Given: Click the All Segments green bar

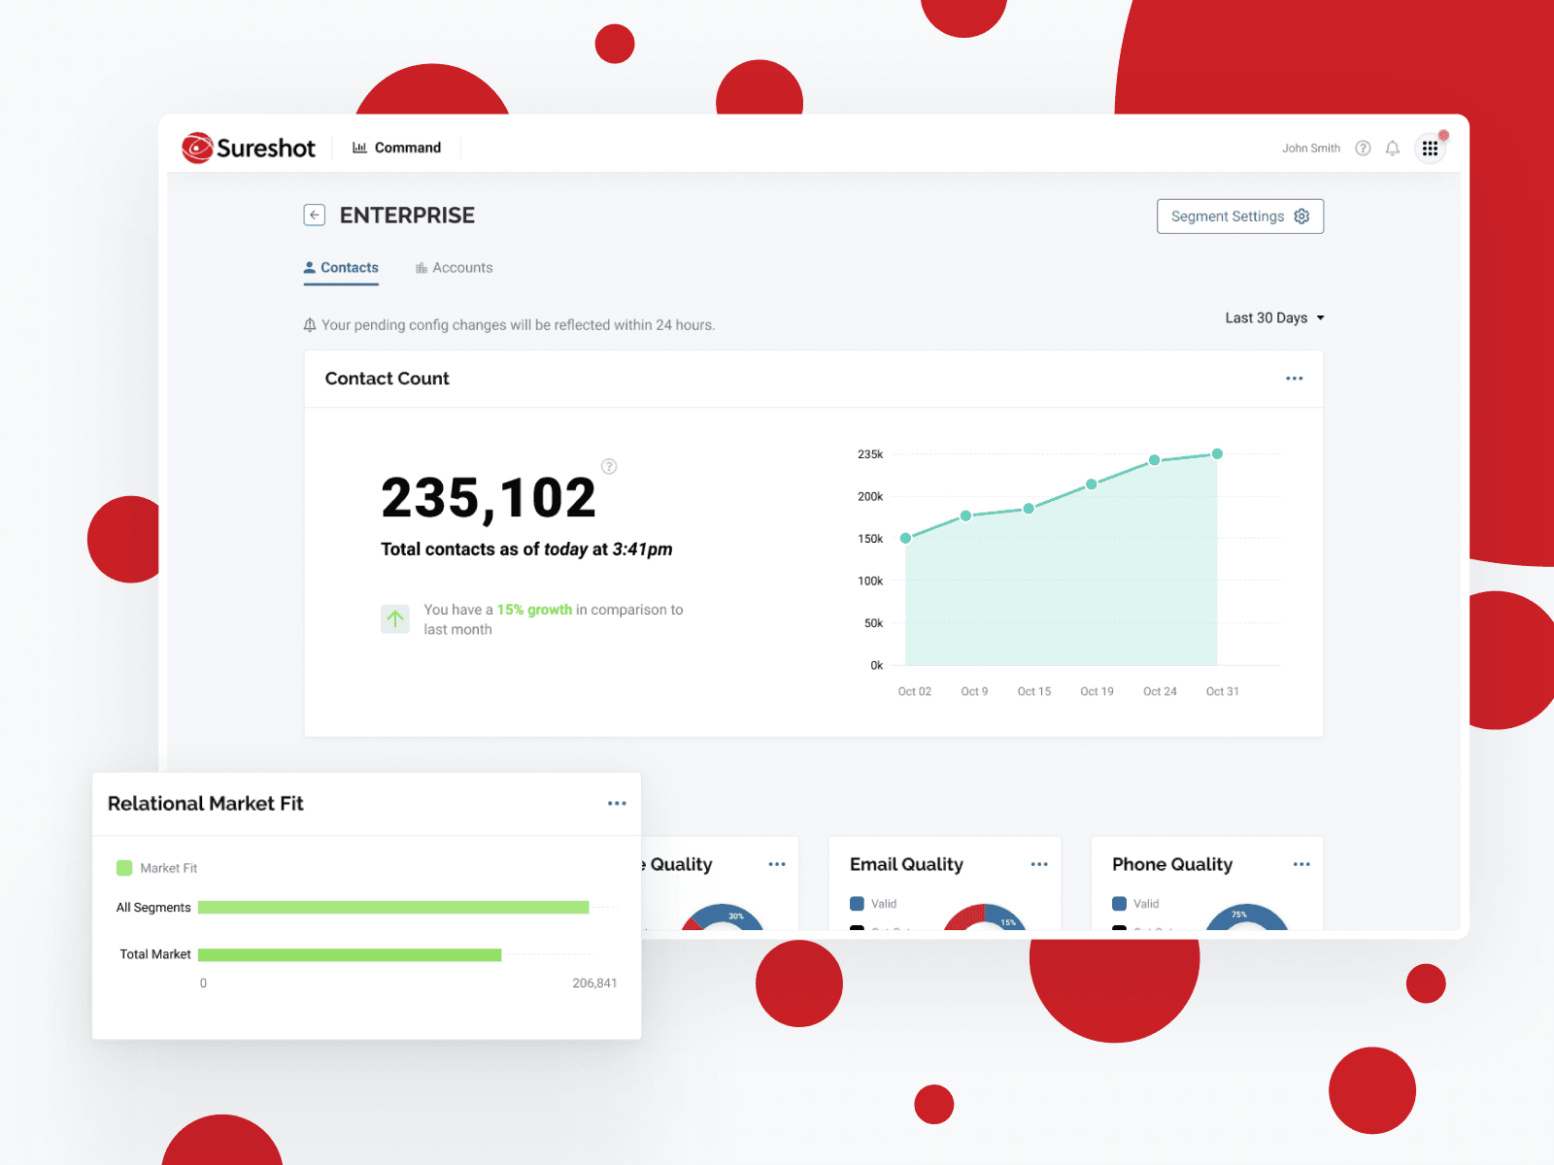Looking at the screenshot, I should (393, 908).
